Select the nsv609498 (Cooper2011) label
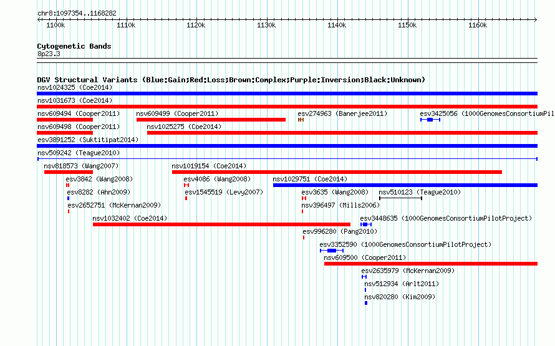555x346 pixels. pos(79,127)
